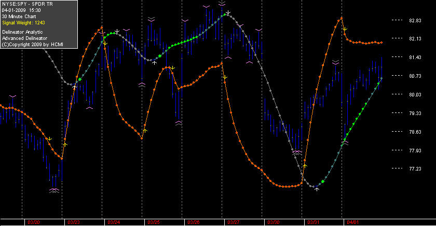This screenshot has width=436, height=226.
Task: Click the 82.83 price level label
Action: point(415,21)
